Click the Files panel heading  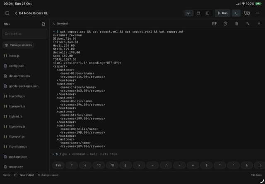[x=7, y=24]
